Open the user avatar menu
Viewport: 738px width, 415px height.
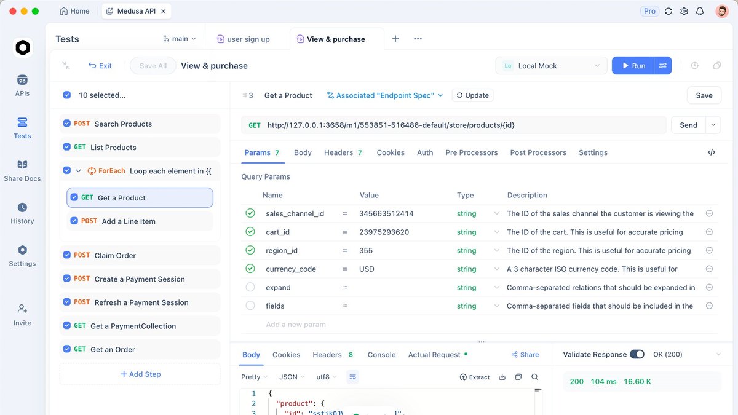click(722, 11)
